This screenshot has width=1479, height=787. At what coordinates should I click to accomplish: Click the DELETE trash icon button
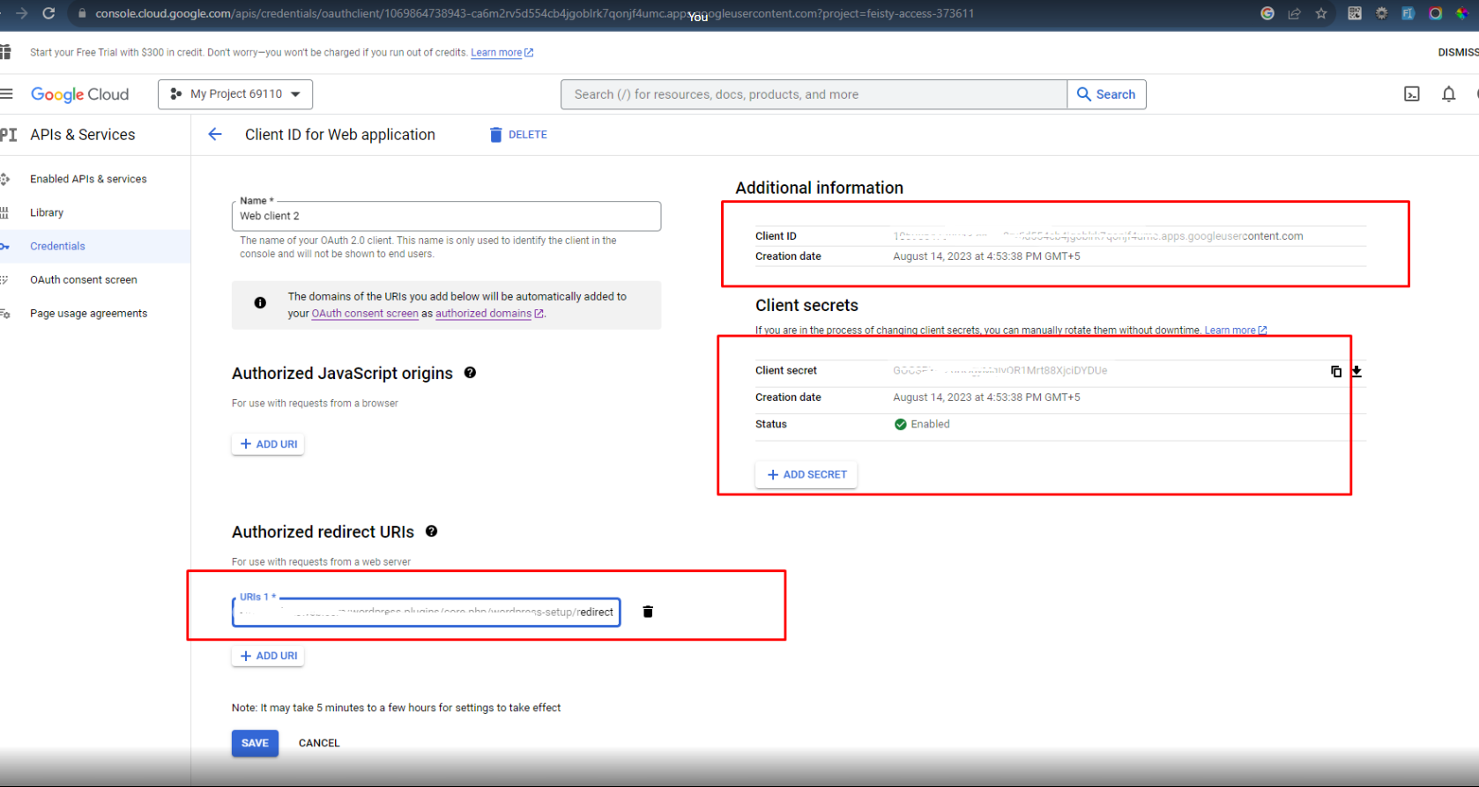[x=518, y=135]
